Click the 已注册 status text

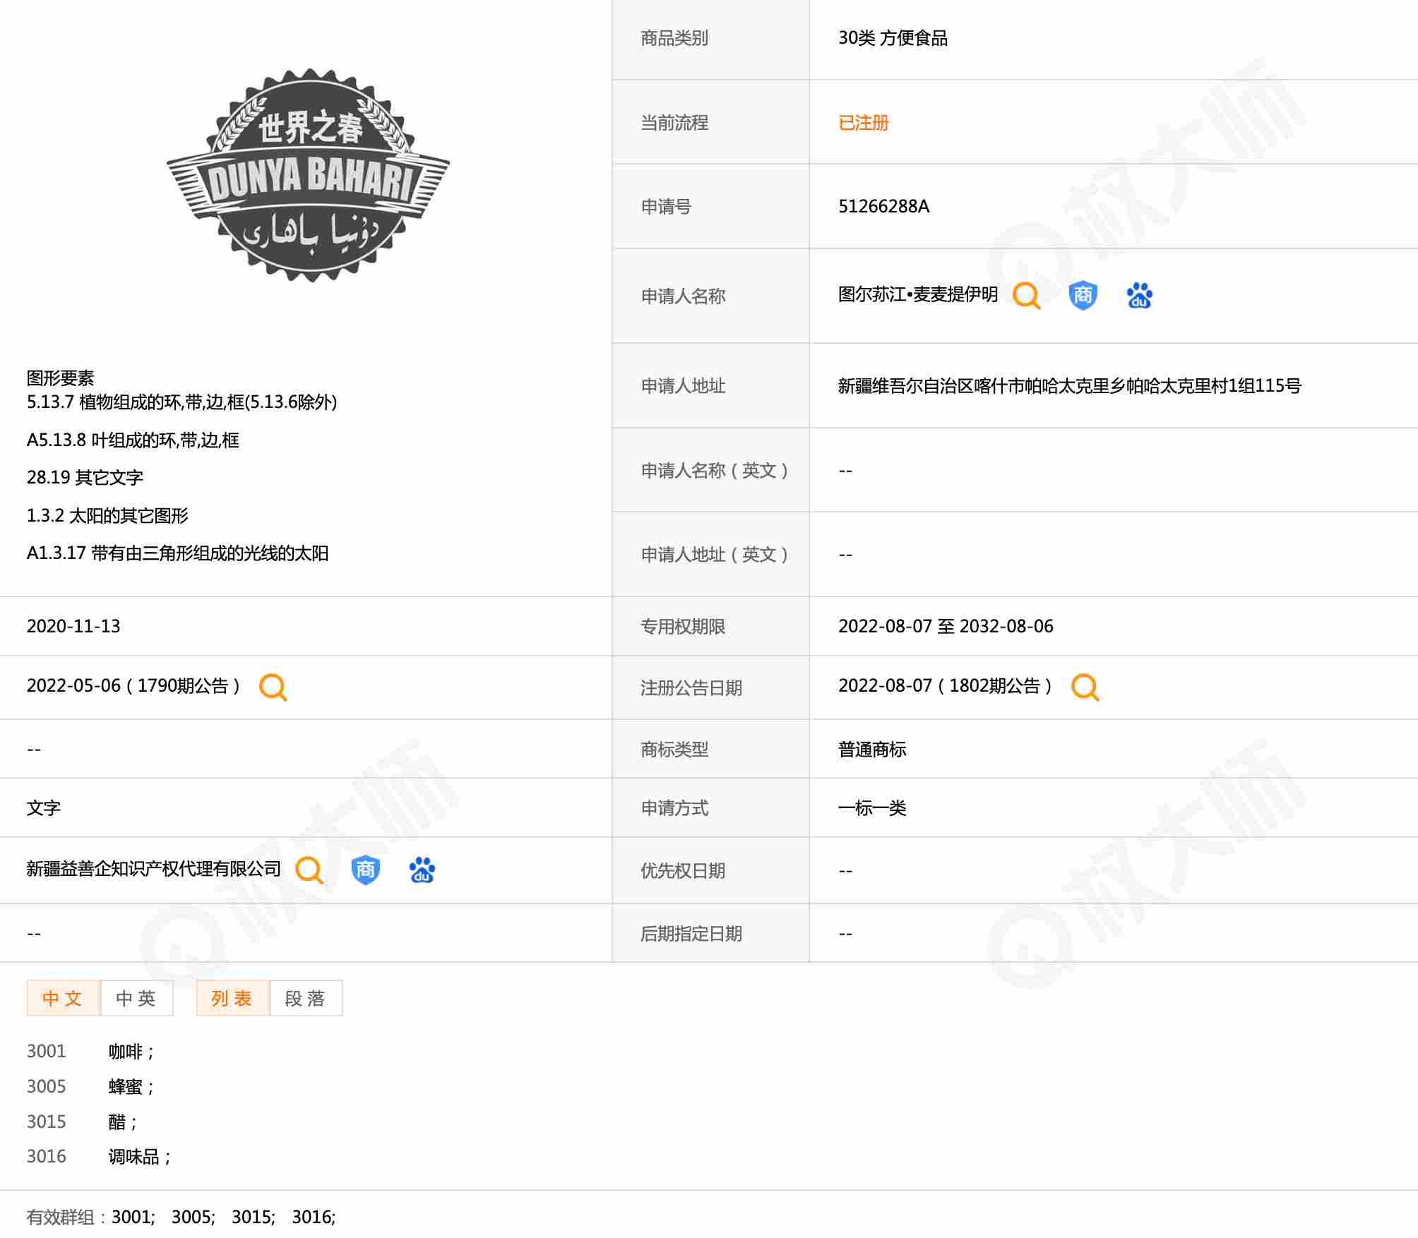(x=863, y=123)
